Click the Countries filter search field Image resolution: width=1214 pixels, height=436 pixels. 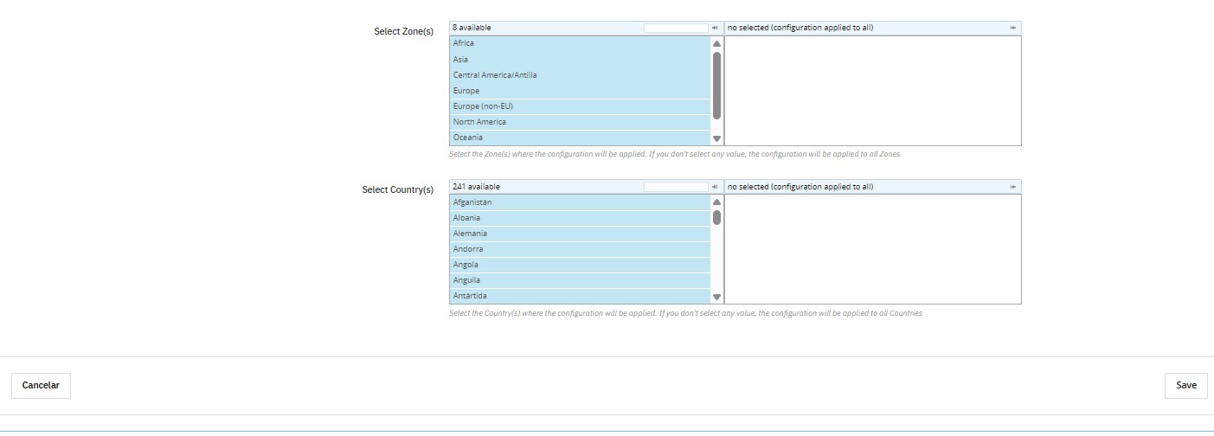click(x=675, y=187)
